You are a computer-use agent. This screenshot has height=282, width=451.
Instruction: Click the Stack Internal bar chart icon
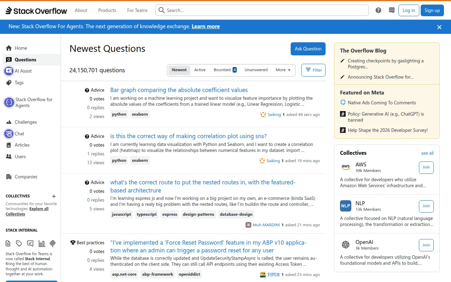[x=42, y=243]
